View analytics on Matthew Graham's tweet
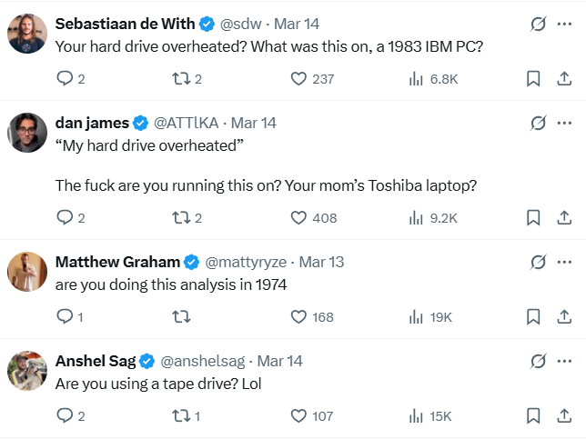 (417, 316)
